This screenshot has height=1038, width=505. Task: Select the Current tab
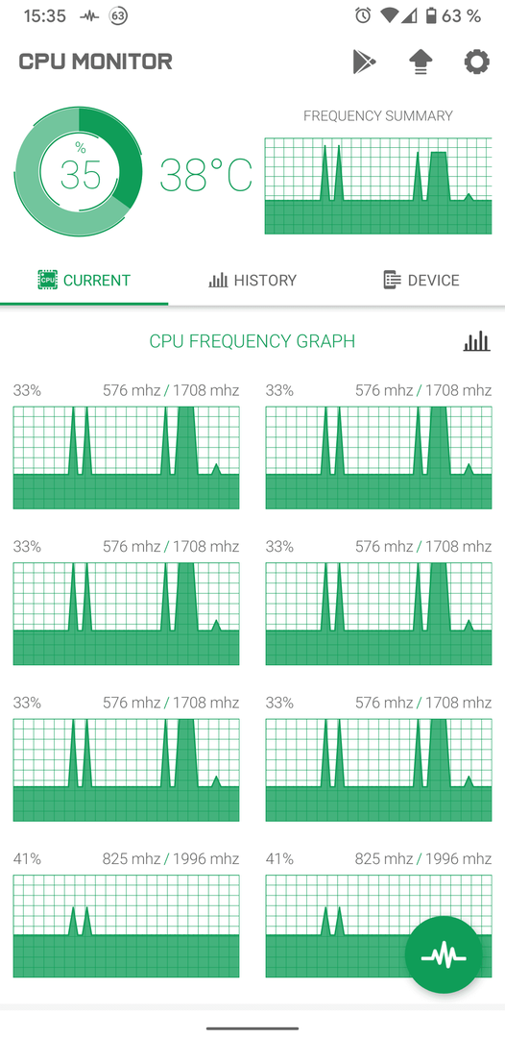point(84,280)
